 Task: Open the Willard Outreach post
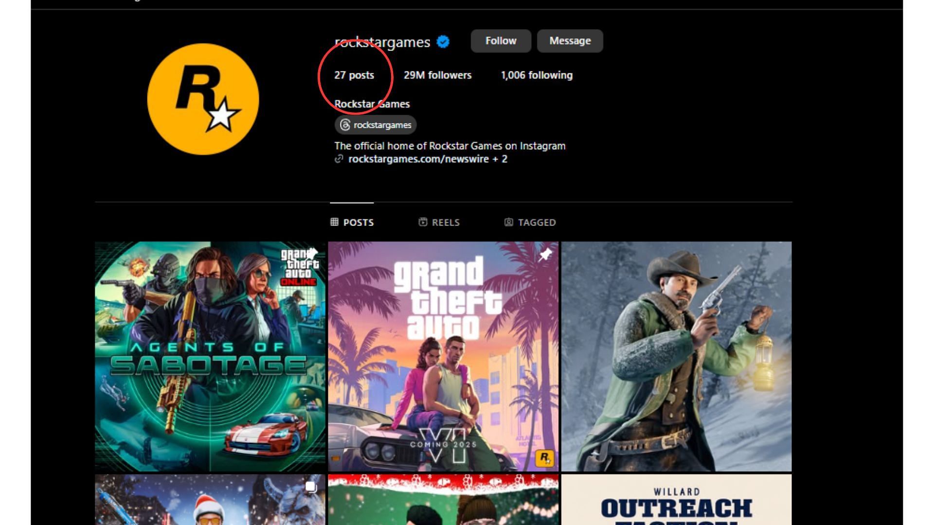676,500
